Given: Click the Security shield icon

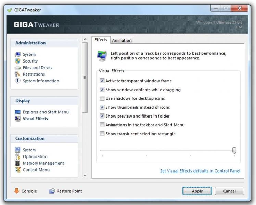Looking at the screenshot, I should (18, 61).
